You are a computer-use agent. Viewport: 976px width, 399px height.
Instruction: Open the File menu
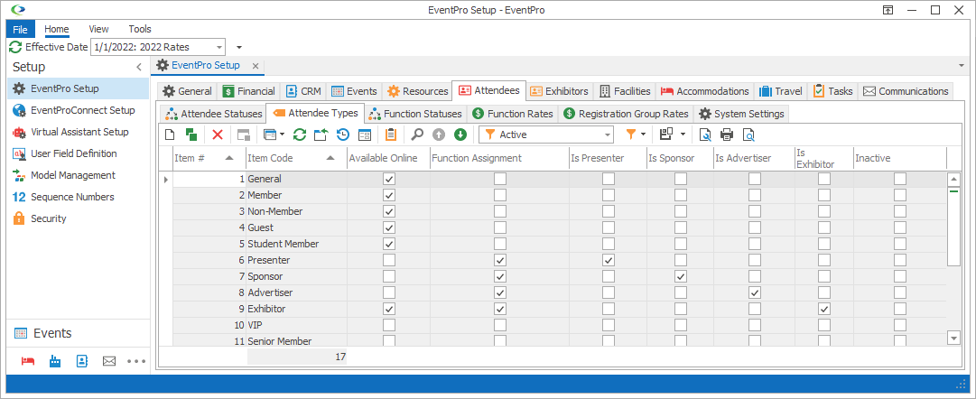click(20, 29)
